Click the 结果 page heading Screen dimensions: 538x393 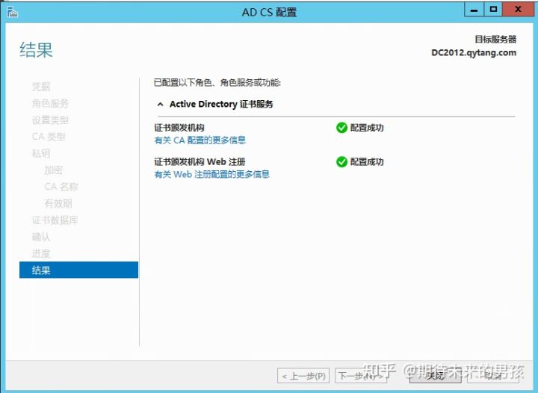[37, 50]
